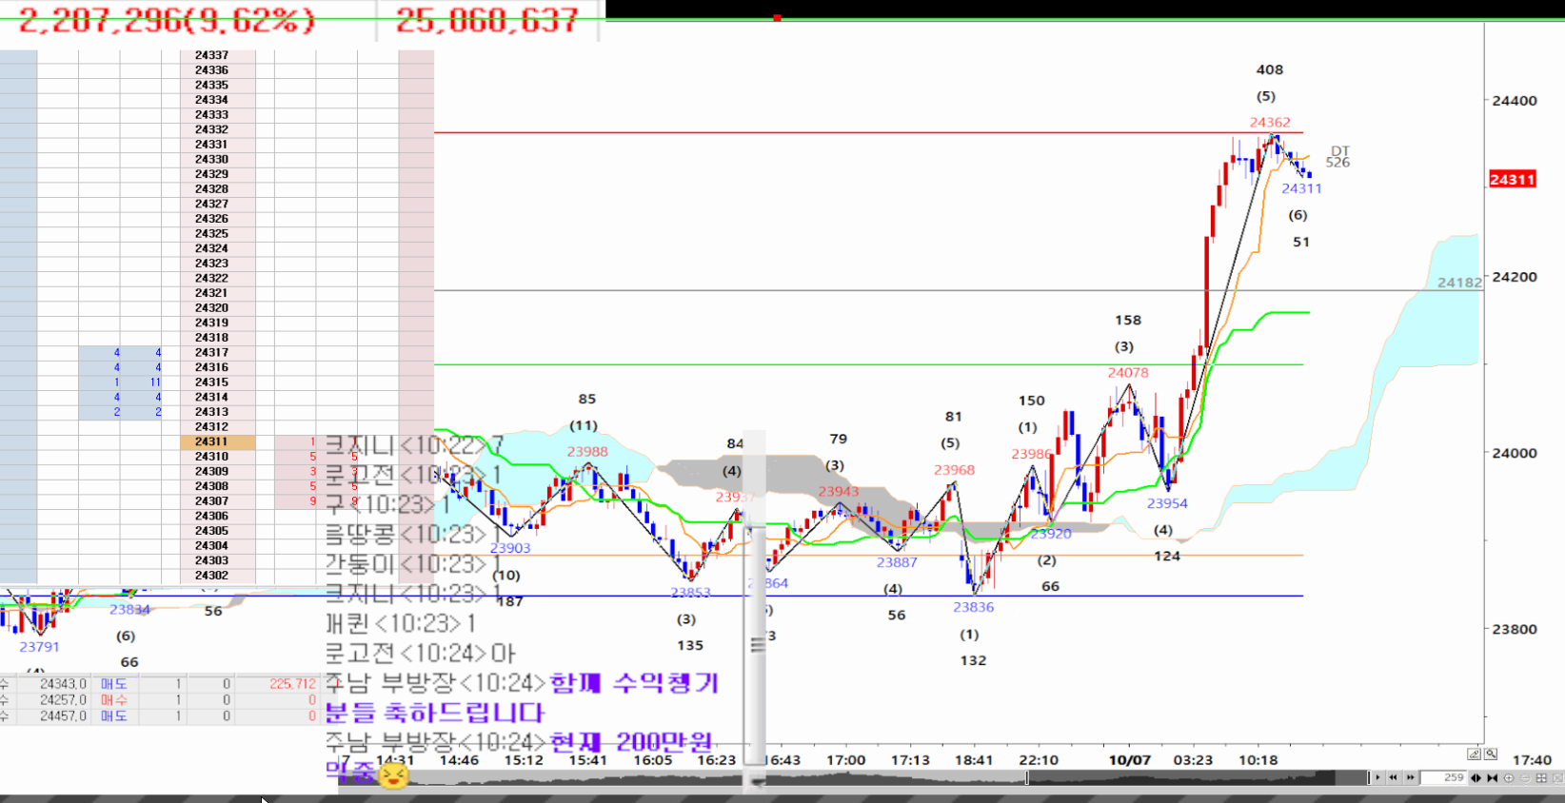Viewport: 1565px width, 803px height.
Task: Click the chart play button
Action: click(1377, 777)
